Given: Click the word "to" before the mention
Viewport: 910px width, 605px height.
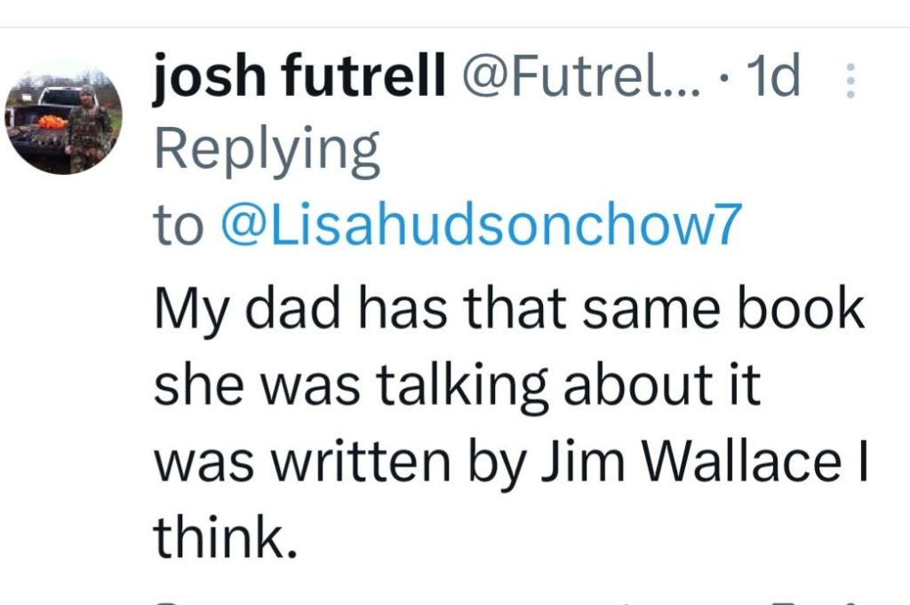Looking at the screenshot, I should point(179,227).
